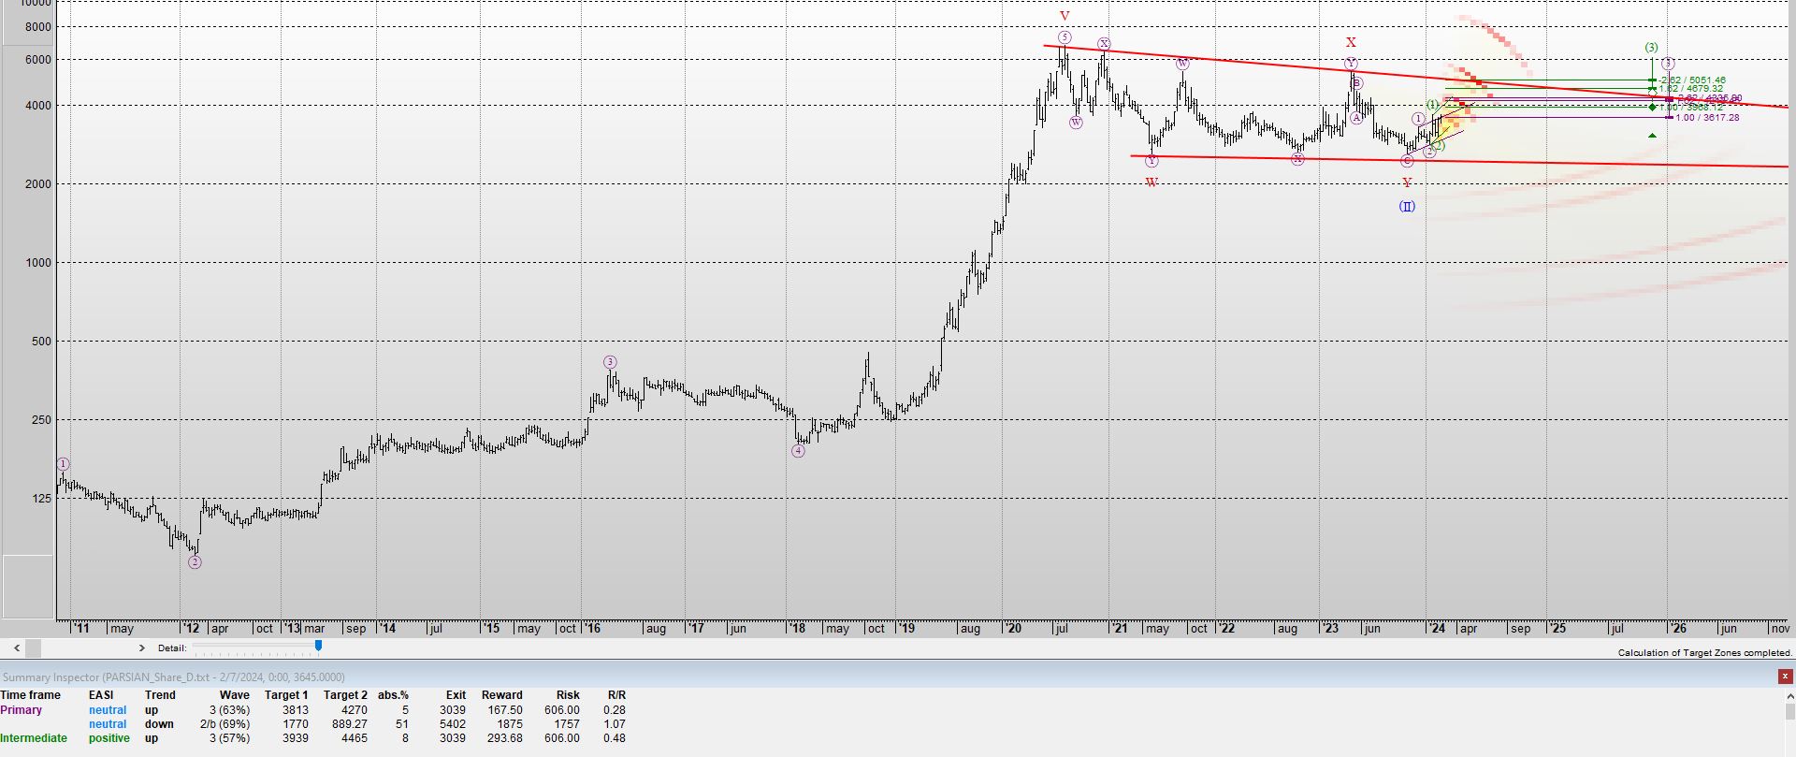The image size is (1796, 757).
Task: Click the red X wave label
Action: click(1351, 42)
